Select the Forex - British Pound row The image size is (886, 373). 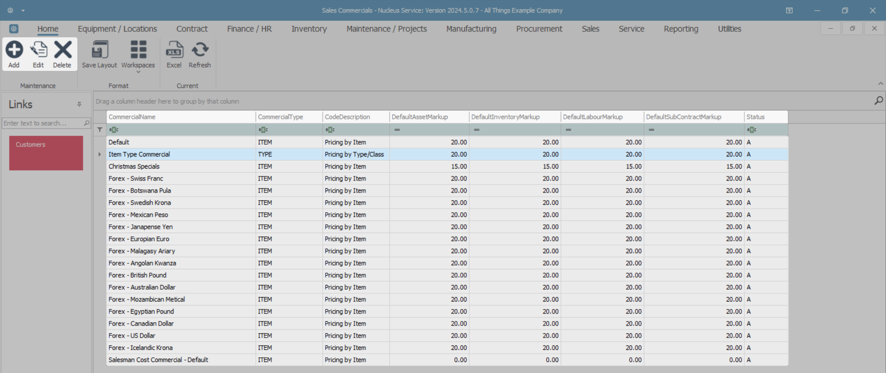(x=447, y=275)
